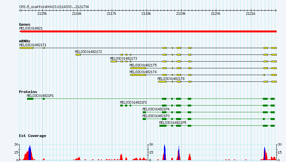Image resolution: width=286 pixels, height=162 pixels.
Task: Click the 2118k ruler mark
Action: tap(146, 14)
